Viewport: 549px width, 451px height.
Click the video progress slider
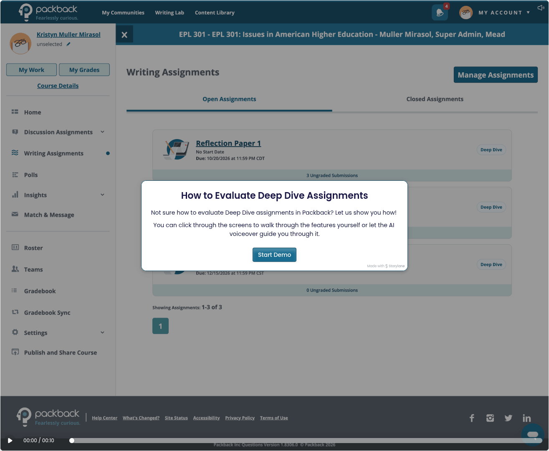(x=306, y=441)
